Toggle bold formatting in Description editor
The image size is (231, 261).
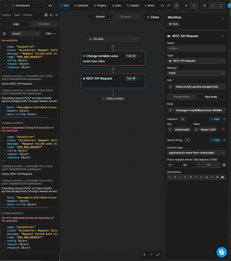coord(175,177)
